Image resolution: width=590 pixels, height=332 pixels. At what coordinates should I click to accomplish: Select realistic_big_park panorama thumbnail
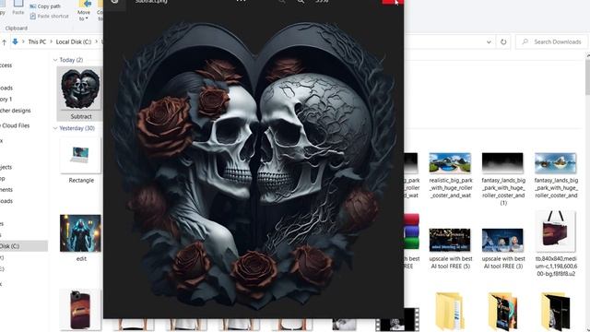click(x=450, y=162)
